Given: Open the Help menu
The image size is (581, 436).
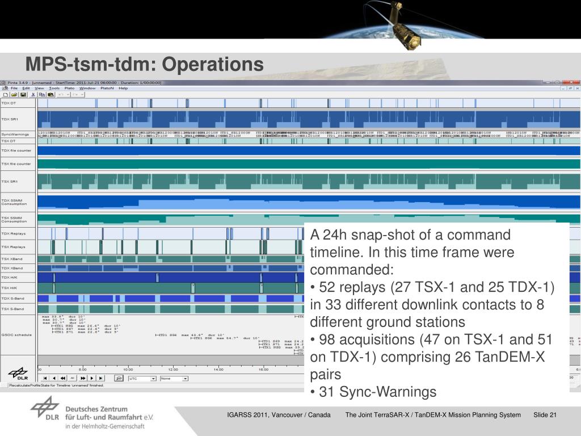Looking at the screenshot, I should pos(123,88).
